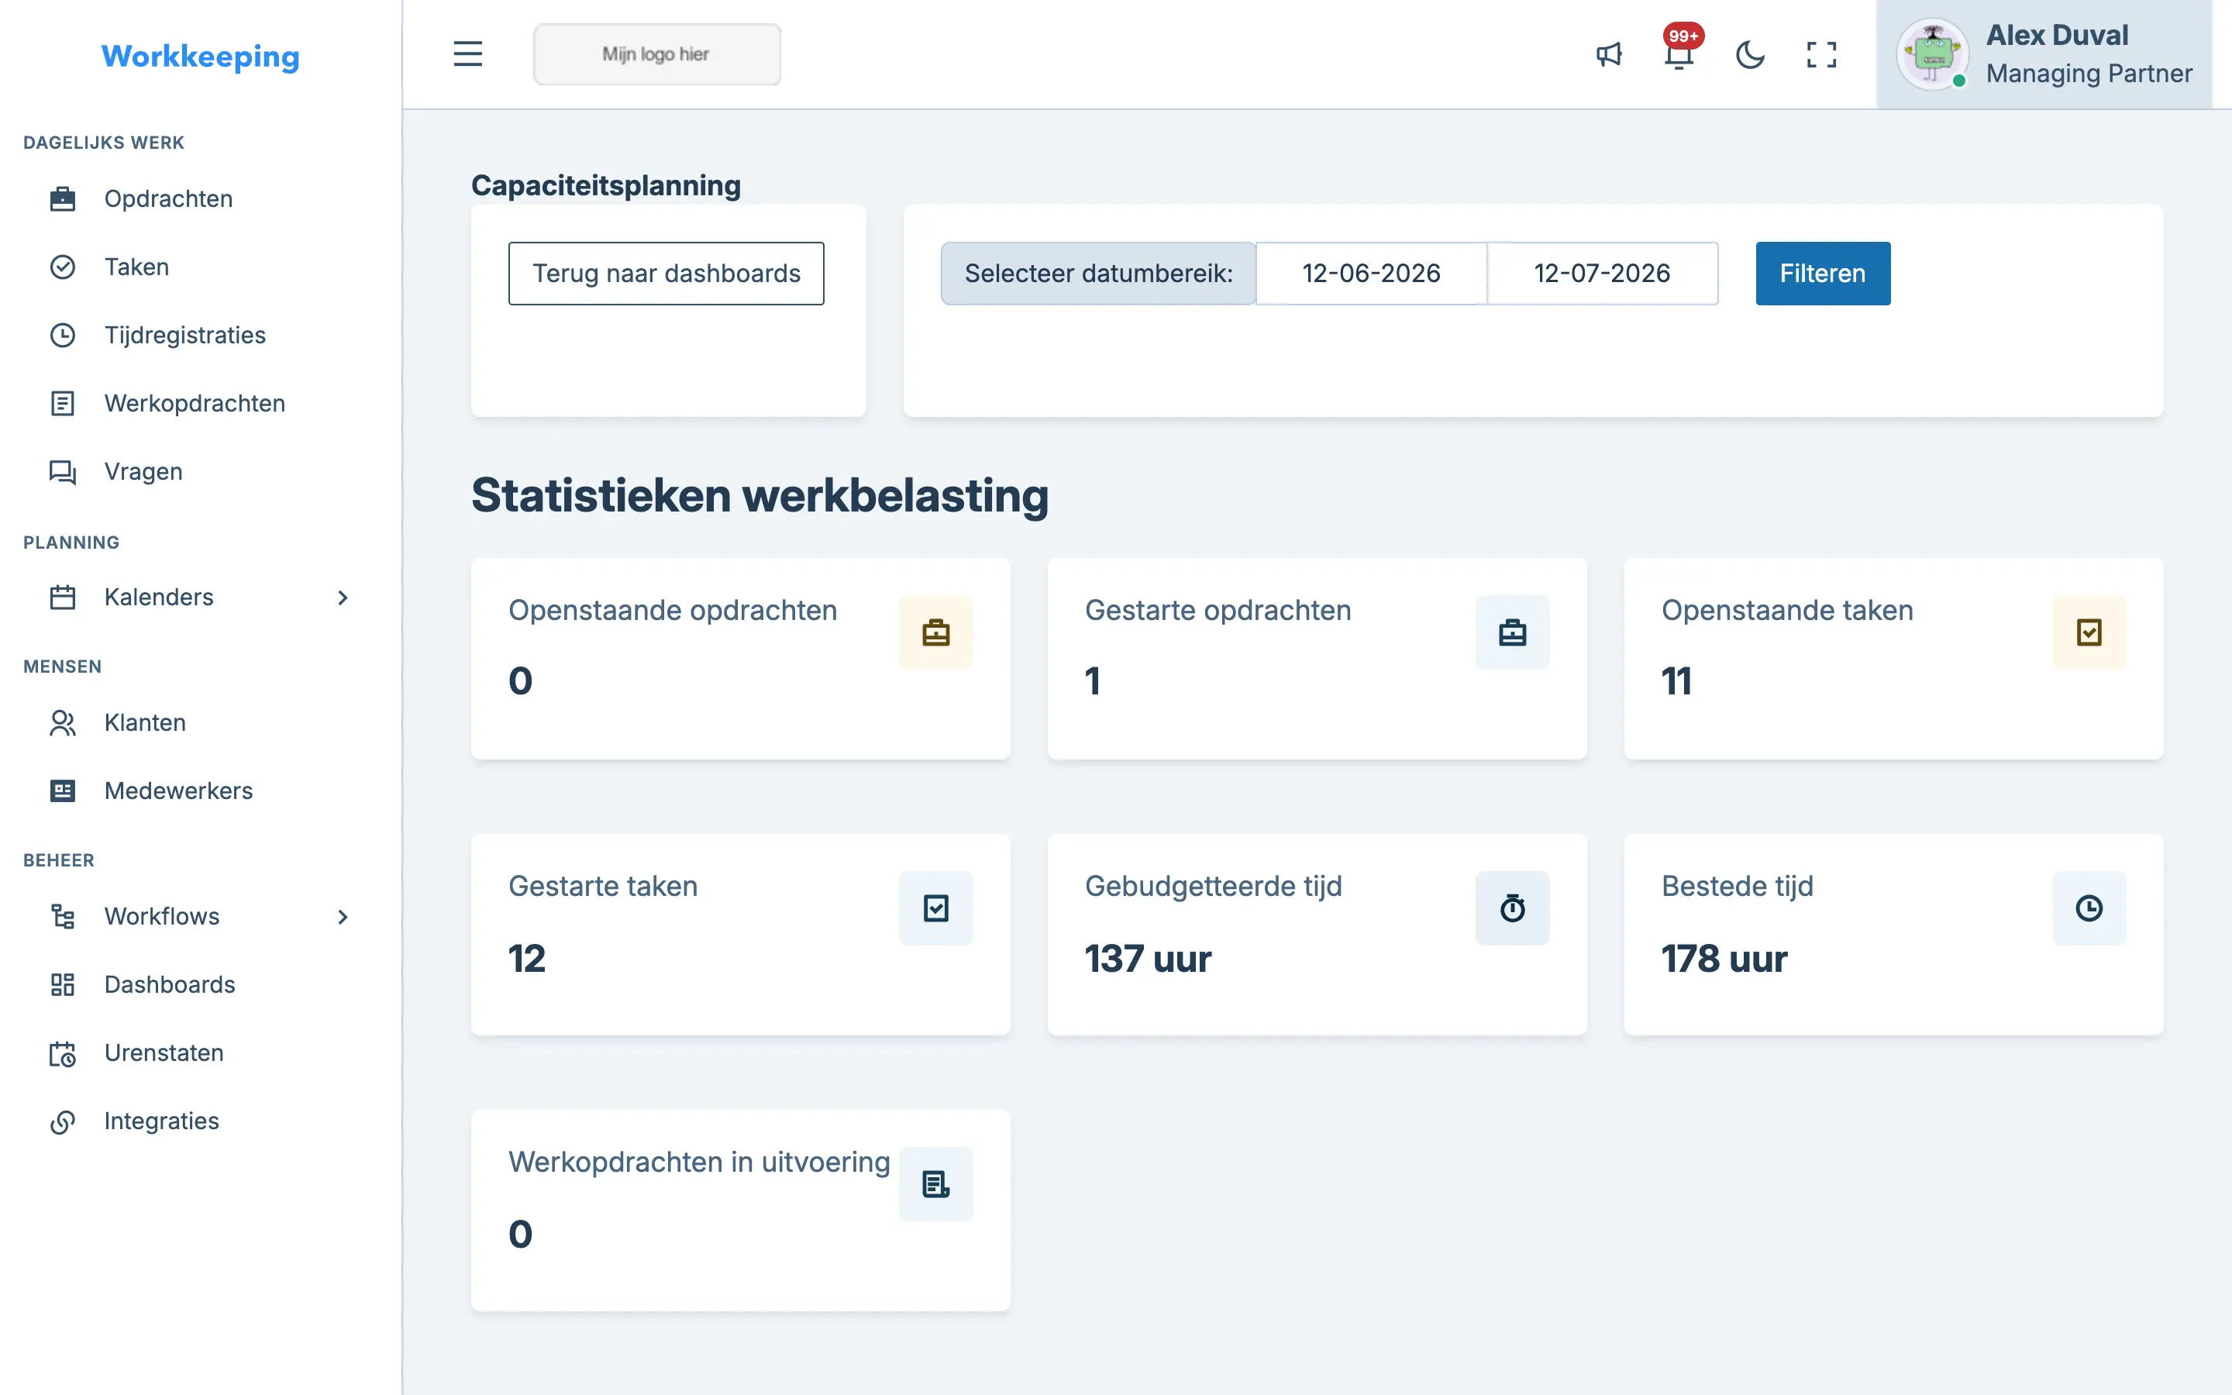The image size is (2232, 1395).
Task: Click the Workflows tree icon
Action: (63, 916)
